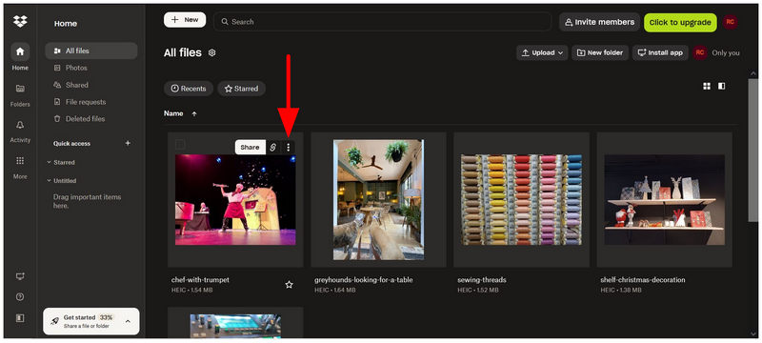Click the Invite members button
Screen dimensions: 762x343
[x=600, y=22]
